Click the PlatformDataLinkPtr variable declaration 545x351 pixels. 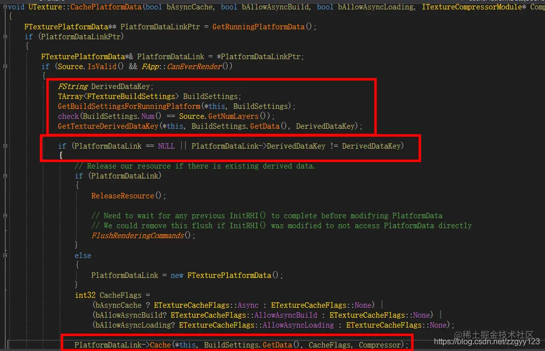(x=160, y=27)
